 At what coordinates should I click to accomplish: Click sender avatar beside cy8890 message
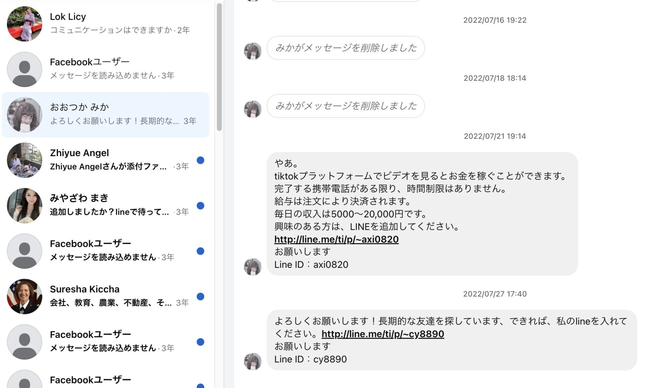click(253, 362)
